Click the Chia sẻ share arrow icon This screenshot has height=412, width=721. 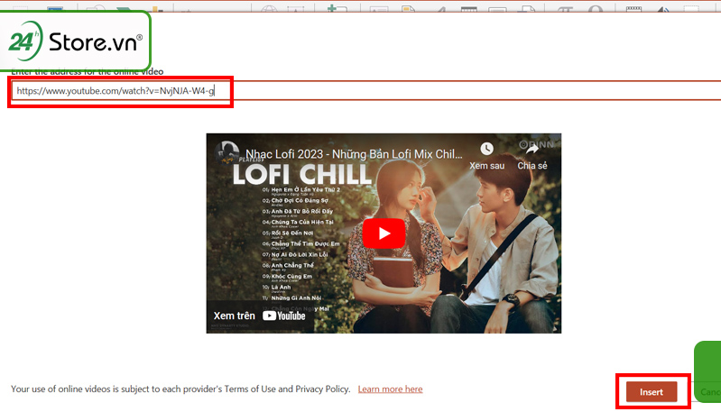[x=532, y=149]
